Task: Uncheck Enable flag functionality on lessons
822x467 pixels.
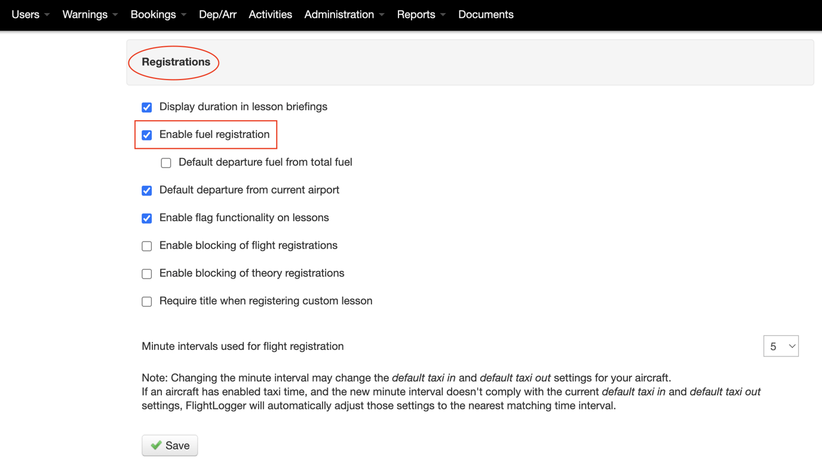Action: (x=147, y=218)
